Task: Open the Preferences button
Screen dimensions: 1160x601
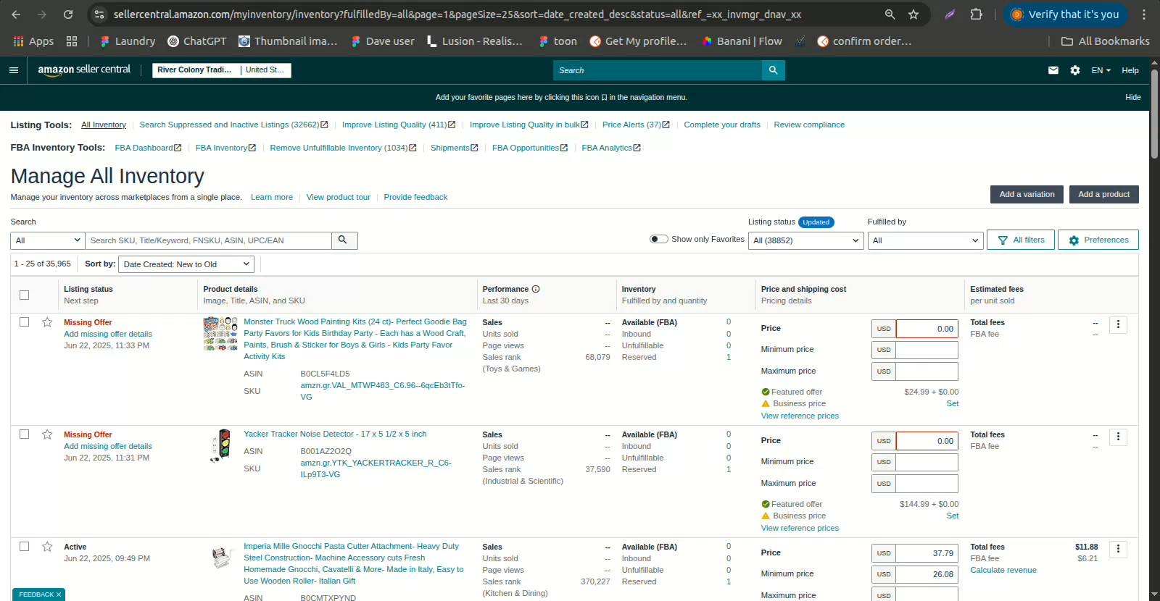Action: (x=1098, y=240)
